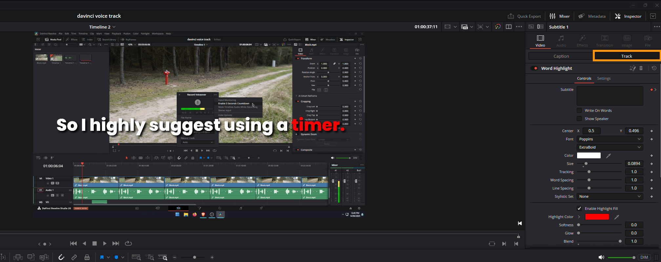
Task: Click the safe area frame icon
Action: click(448, 27)
